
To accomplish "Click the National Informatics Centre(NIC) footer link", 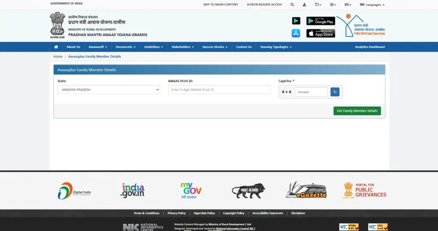I will click(235, 228).
